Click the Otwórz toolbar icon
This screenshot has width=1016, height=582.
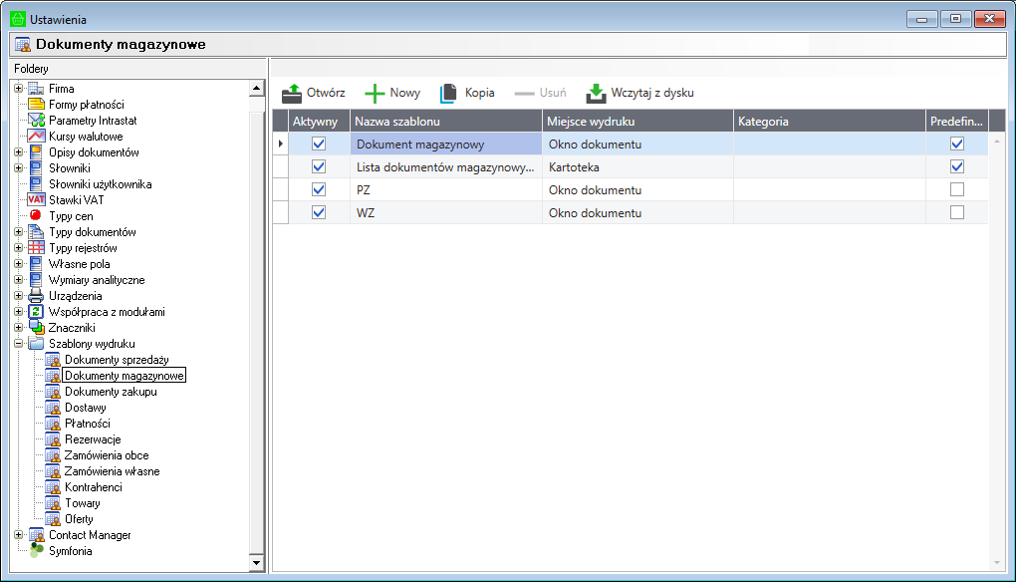click(291, 93)
